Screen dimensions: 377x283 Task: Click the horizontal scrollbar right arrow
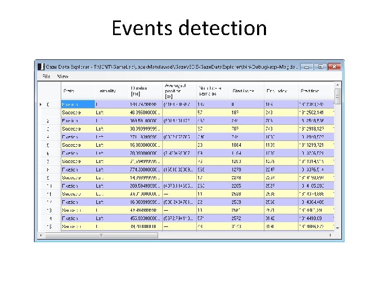point(330,235)
